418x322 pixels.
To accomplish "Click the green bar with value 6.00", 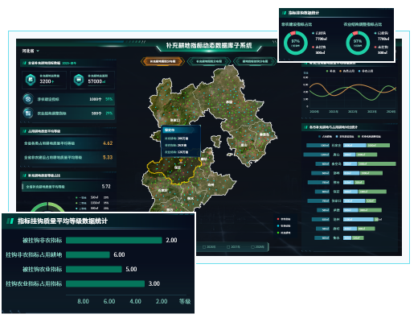I will pos(88,254).
